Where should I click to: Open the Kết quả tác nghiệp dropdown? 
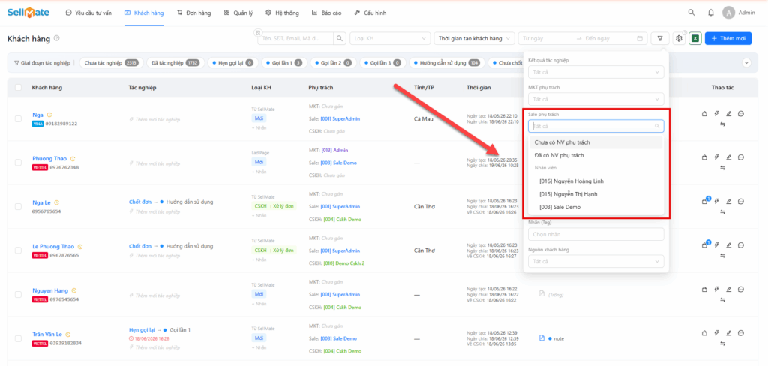click(x=595, y=72)
